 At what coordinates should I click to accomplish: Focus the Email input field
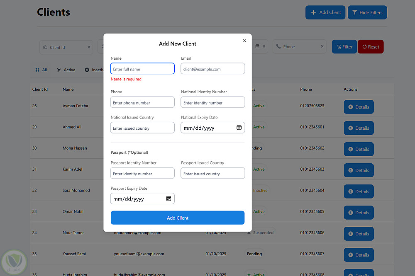point(213,69)
